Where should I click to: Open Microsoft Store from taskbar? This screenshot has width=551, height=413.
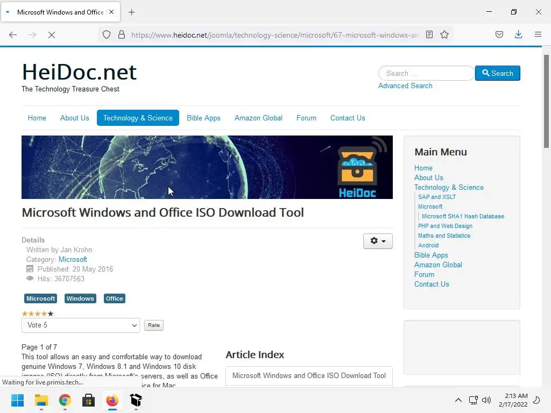pyautogui.click(x=89, y=400)
